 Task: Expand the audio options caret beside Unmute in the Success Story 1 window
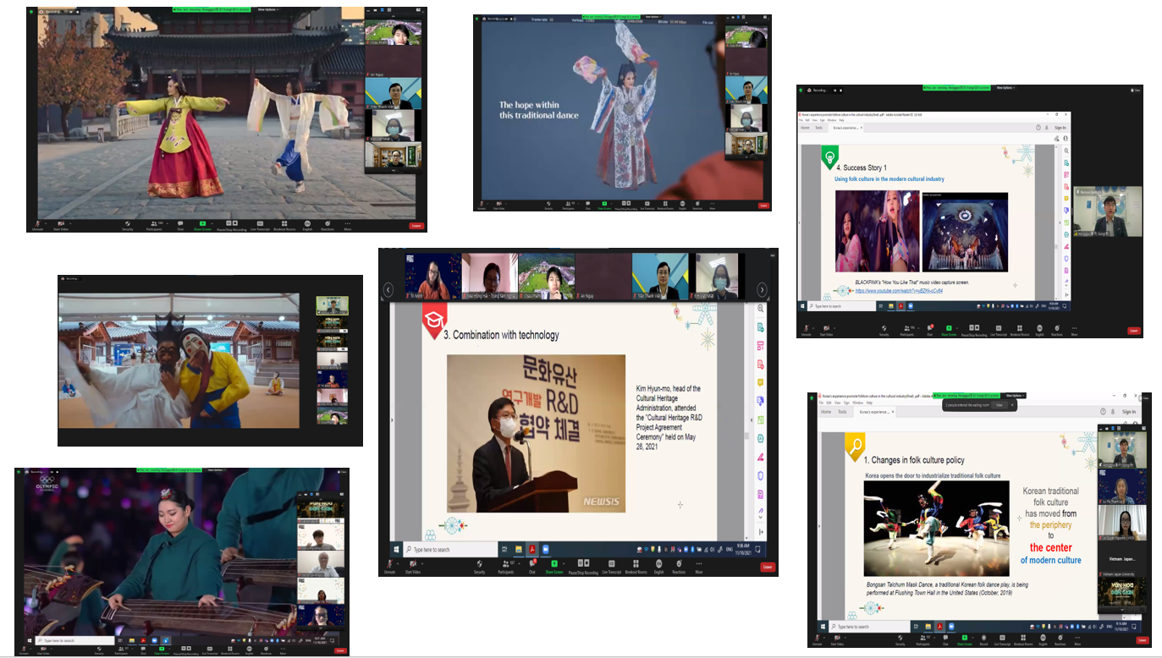[815, 328]
